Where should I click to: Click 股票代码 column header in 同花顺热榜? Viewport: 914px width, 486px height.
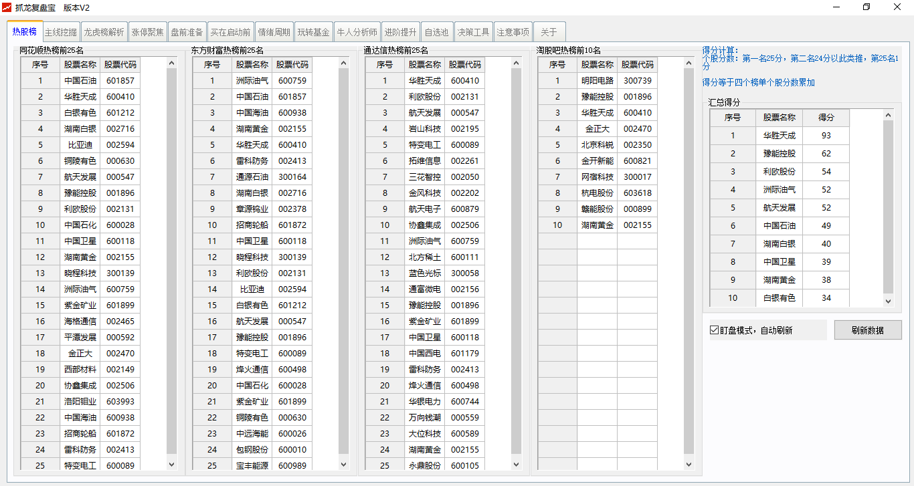click(120, 65)
